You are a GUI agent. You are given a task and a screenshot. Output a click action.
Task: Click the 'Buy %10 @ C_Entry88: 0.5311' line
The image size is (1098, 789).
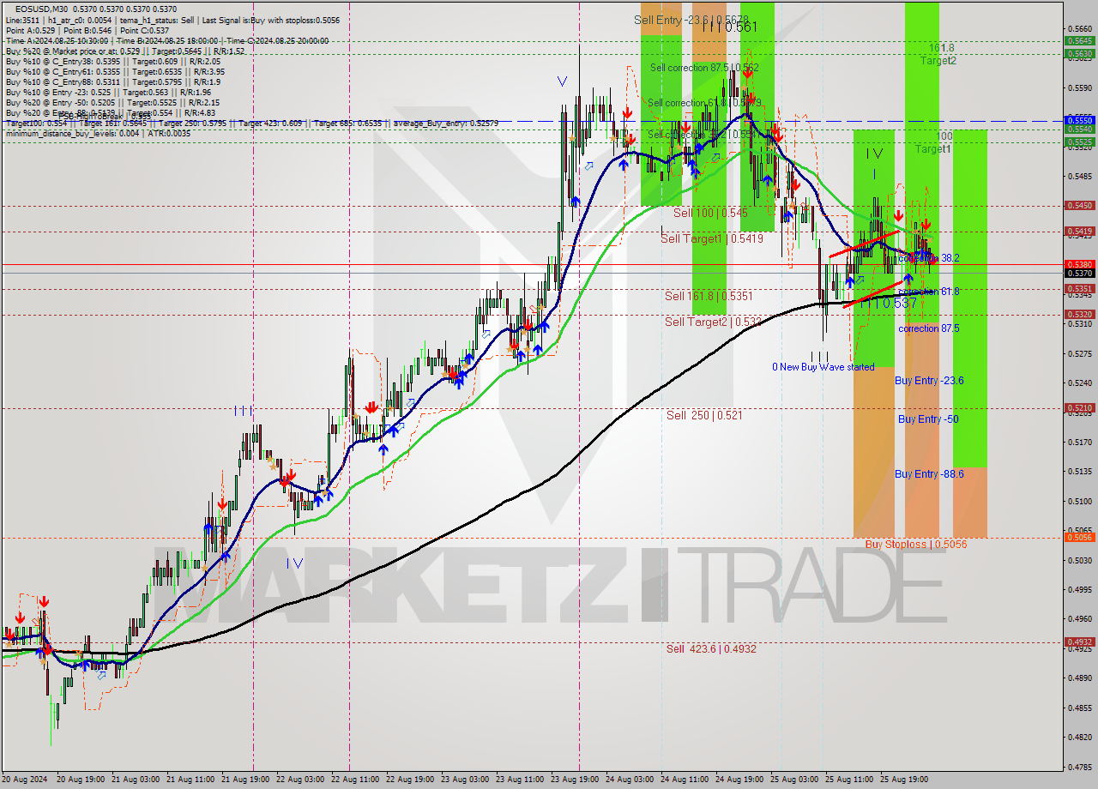(63, 82)
